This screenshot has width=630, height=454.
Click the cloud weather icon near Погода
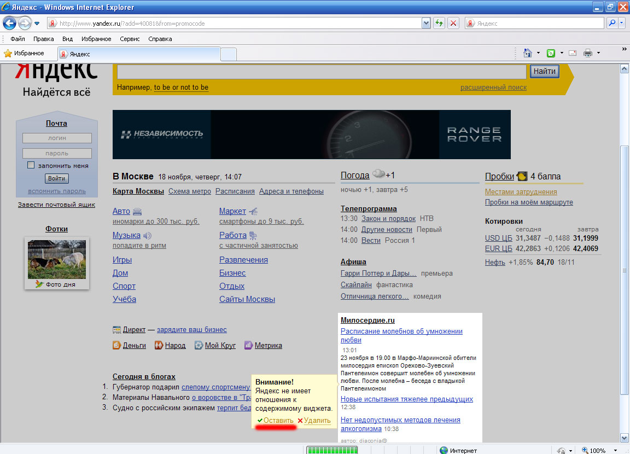click(378, 173)
